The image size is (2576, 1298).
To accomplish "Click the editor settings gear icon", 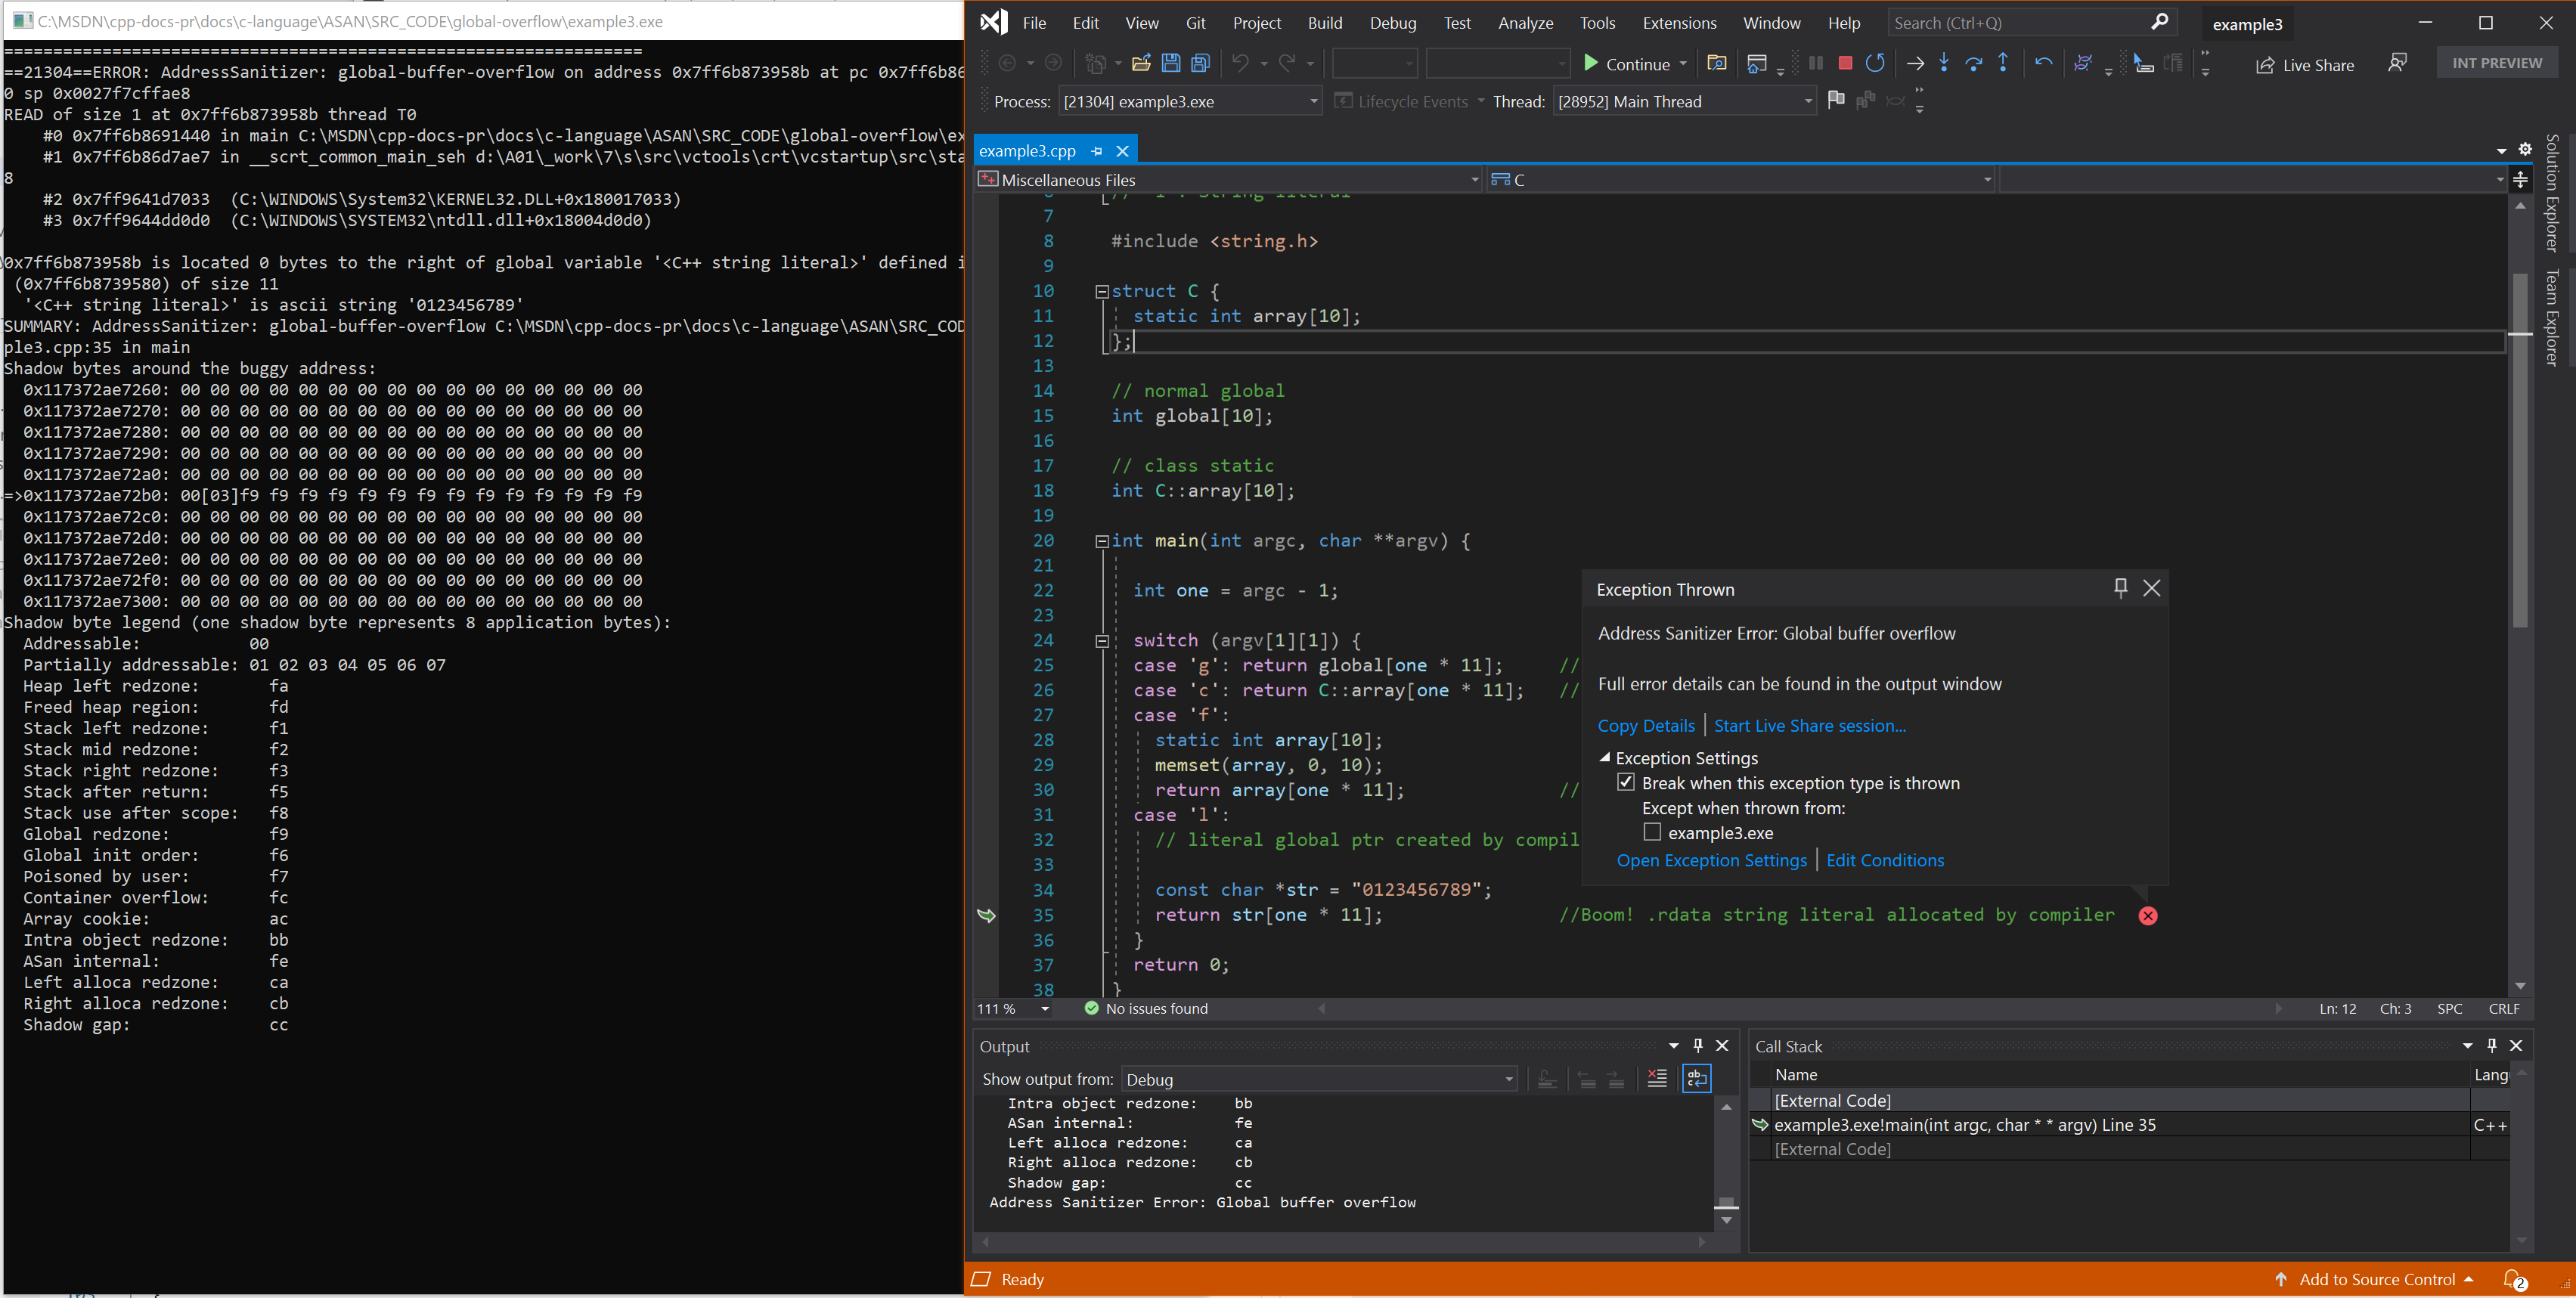I will 2524,149.
